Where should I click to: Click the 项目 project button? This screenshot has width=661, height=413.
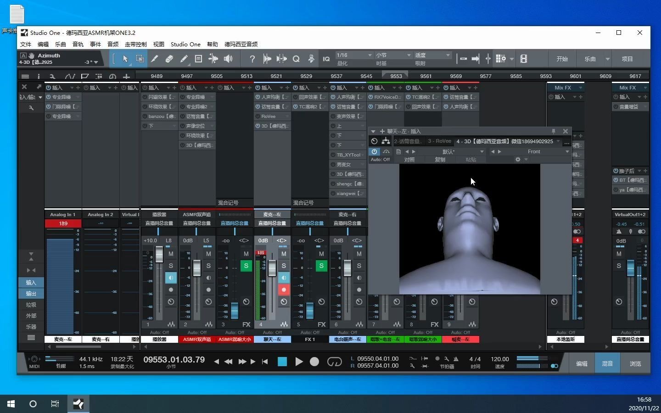point(627,59)
